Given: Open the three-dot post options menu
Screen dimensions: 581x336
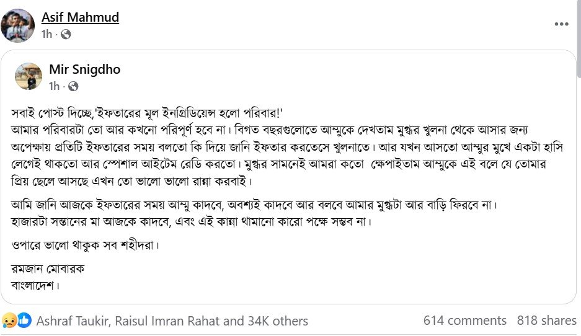Looking at the screenshot, I should [561, 24].
